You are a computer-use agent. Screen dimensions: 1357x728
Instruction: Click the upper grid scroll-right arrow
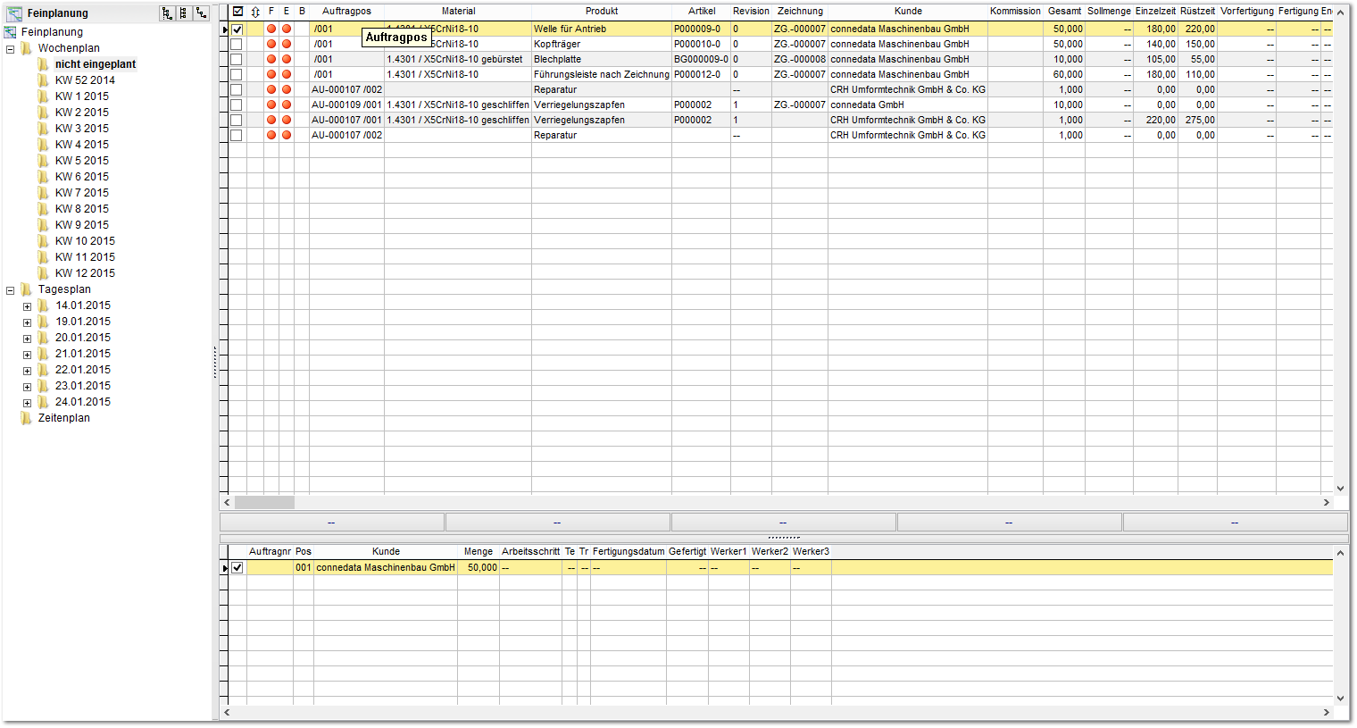point(1326,503)
